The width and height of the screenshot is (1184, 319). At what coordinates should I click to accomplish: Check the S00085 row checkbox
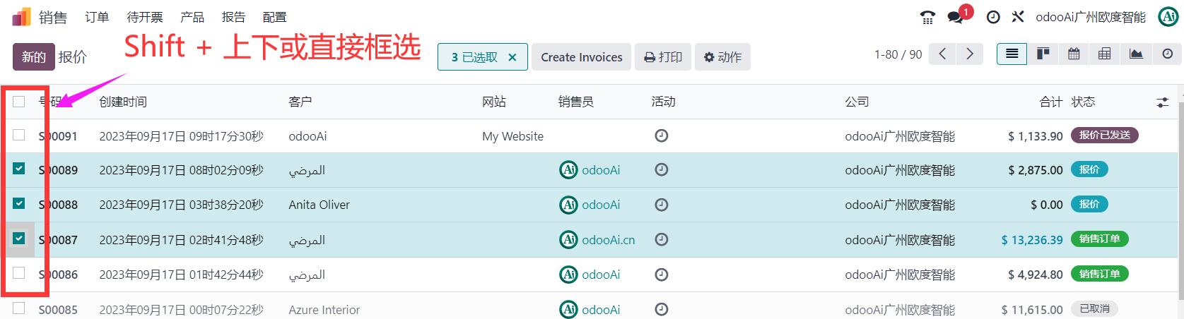click(19, 308)
